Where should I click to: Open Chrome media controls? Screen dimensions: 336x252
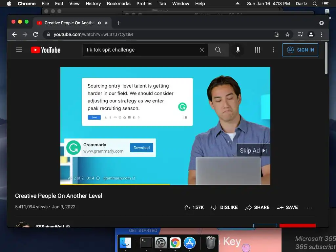pos(300,34)
